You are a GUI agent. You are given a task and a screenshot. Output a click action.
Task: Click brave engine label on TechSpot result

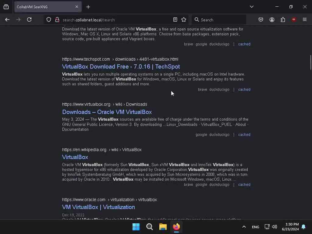coord(202,90)
